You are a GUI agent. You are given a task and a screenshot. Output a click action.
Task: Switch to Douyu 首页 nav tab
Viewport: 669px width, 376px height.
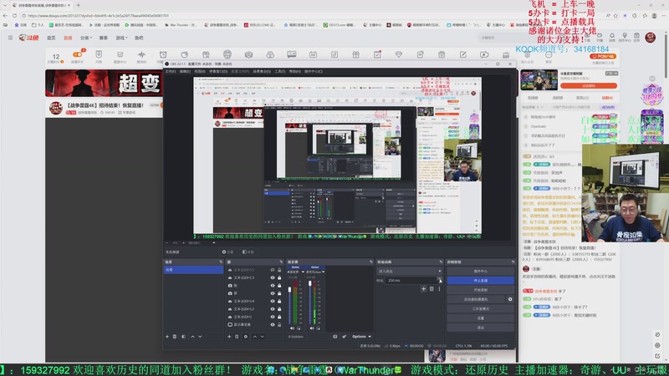click(x=51, y=38)
